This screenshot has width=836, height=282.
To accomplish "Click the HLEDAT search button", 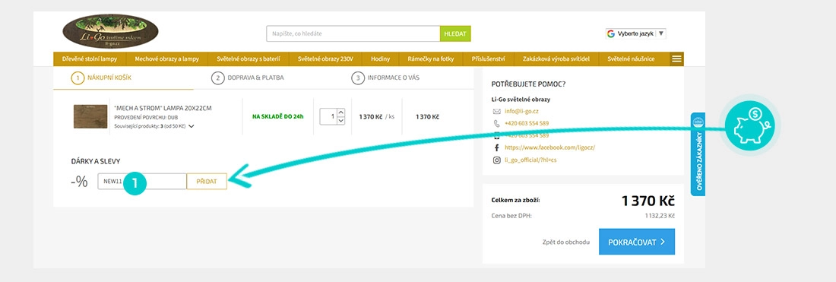I will coord(455,33).
